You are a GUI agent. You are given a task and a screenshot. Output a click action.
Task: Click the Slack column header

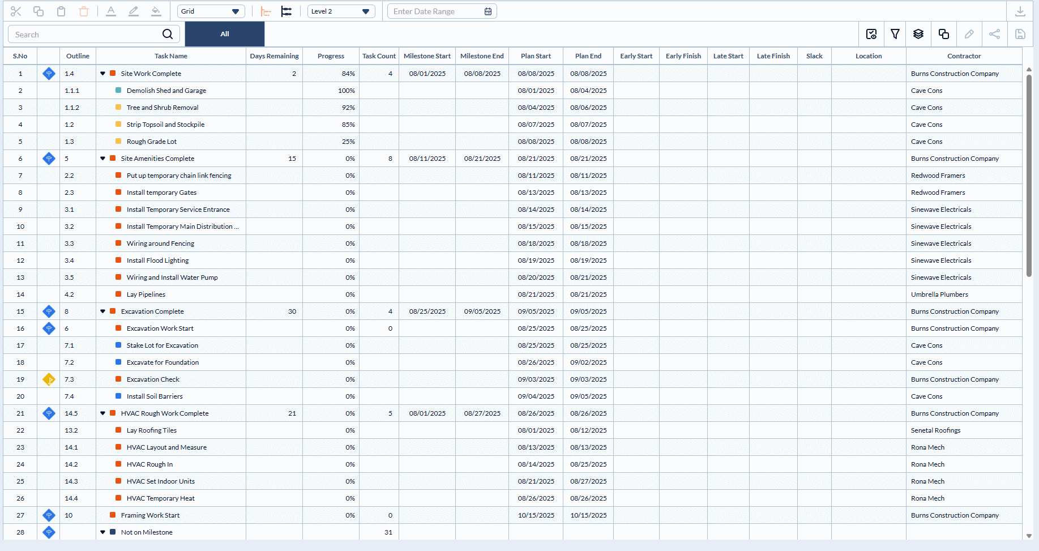(x=814, y=56)
